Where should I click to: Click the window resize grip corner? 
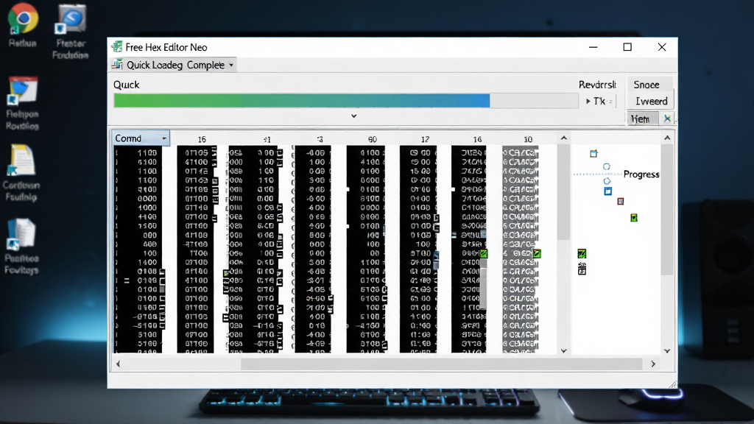point(673,384)
